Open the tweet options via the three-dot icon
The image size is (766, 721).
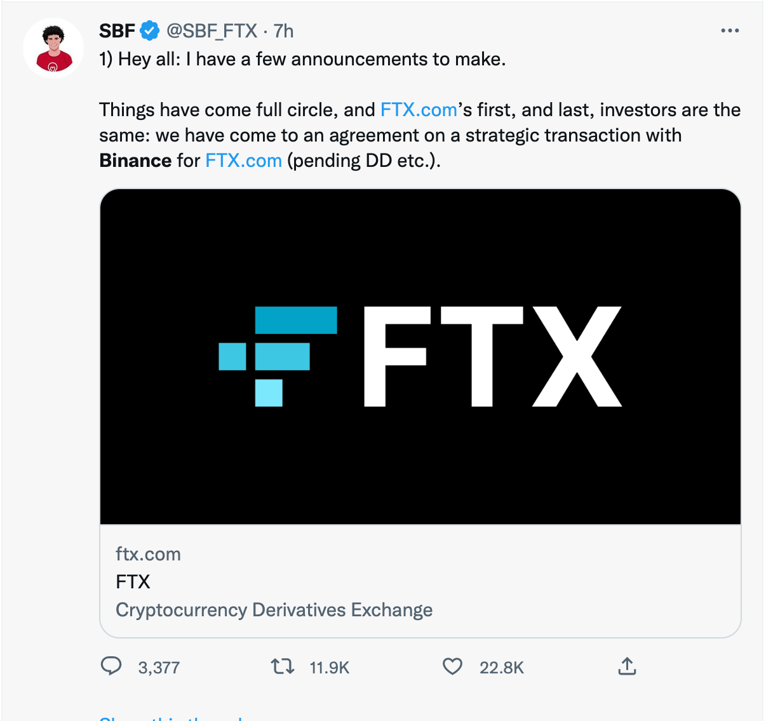(730, 29)
